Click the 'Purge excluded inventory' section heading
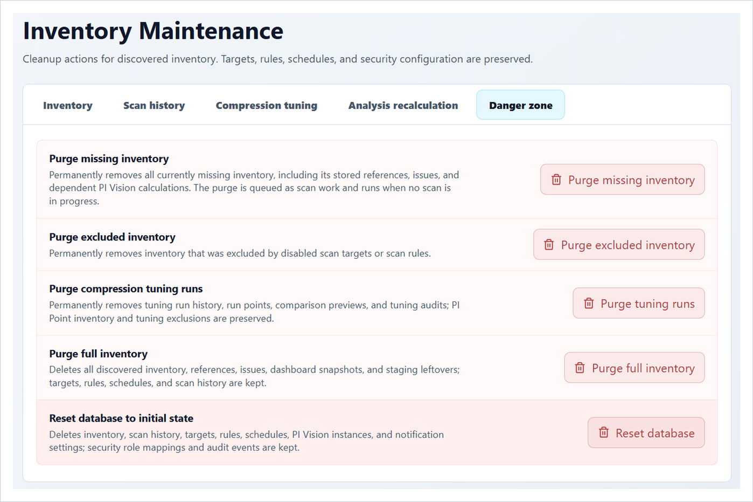753x502 pixels. click(112, 237)
